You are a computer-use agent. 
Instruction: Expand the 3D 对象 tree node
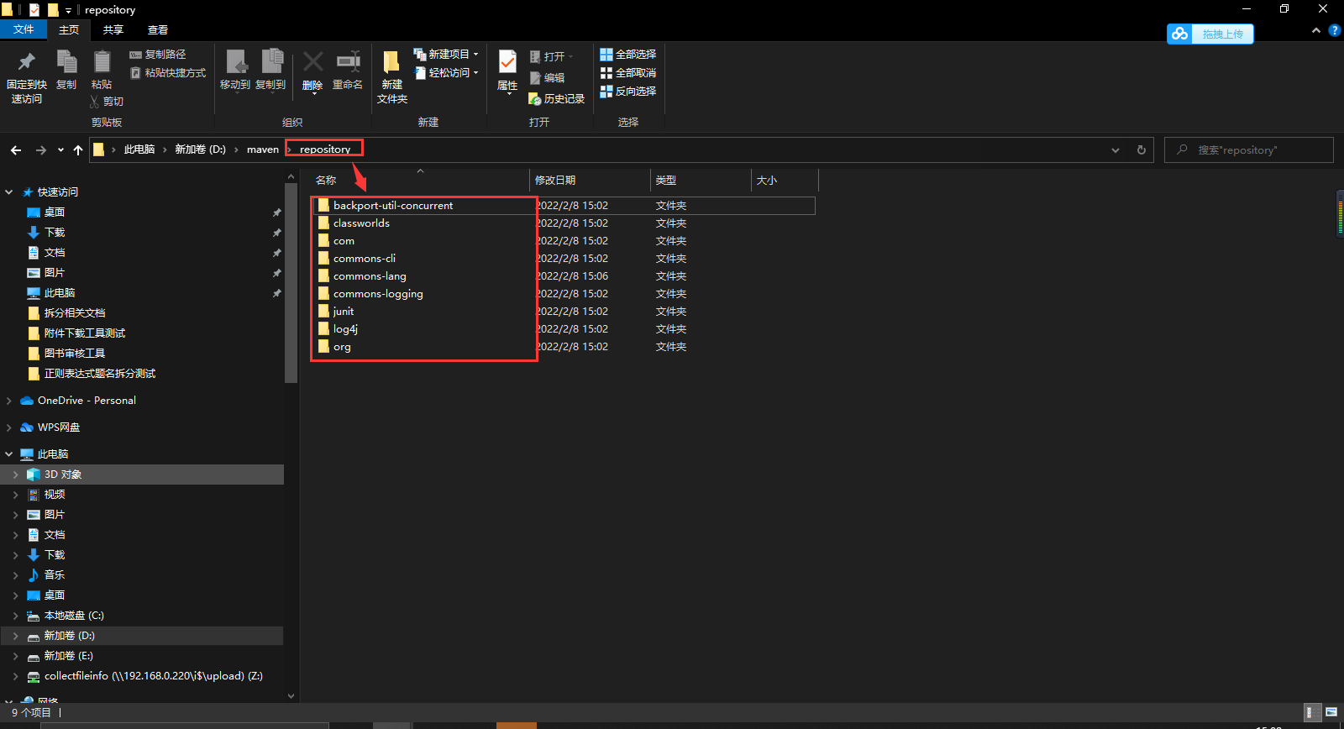[16, 475]
